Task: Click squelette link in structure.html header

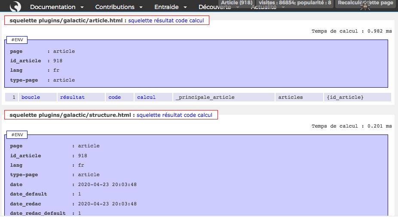Action: point(149,115)
